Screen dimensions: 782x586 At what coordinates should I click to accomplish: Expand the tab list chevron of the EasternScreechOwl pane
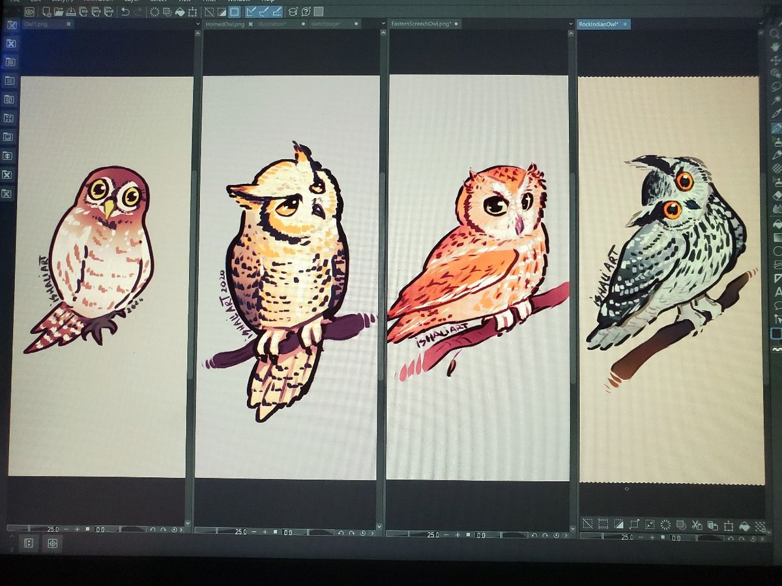tap(572, 25)
